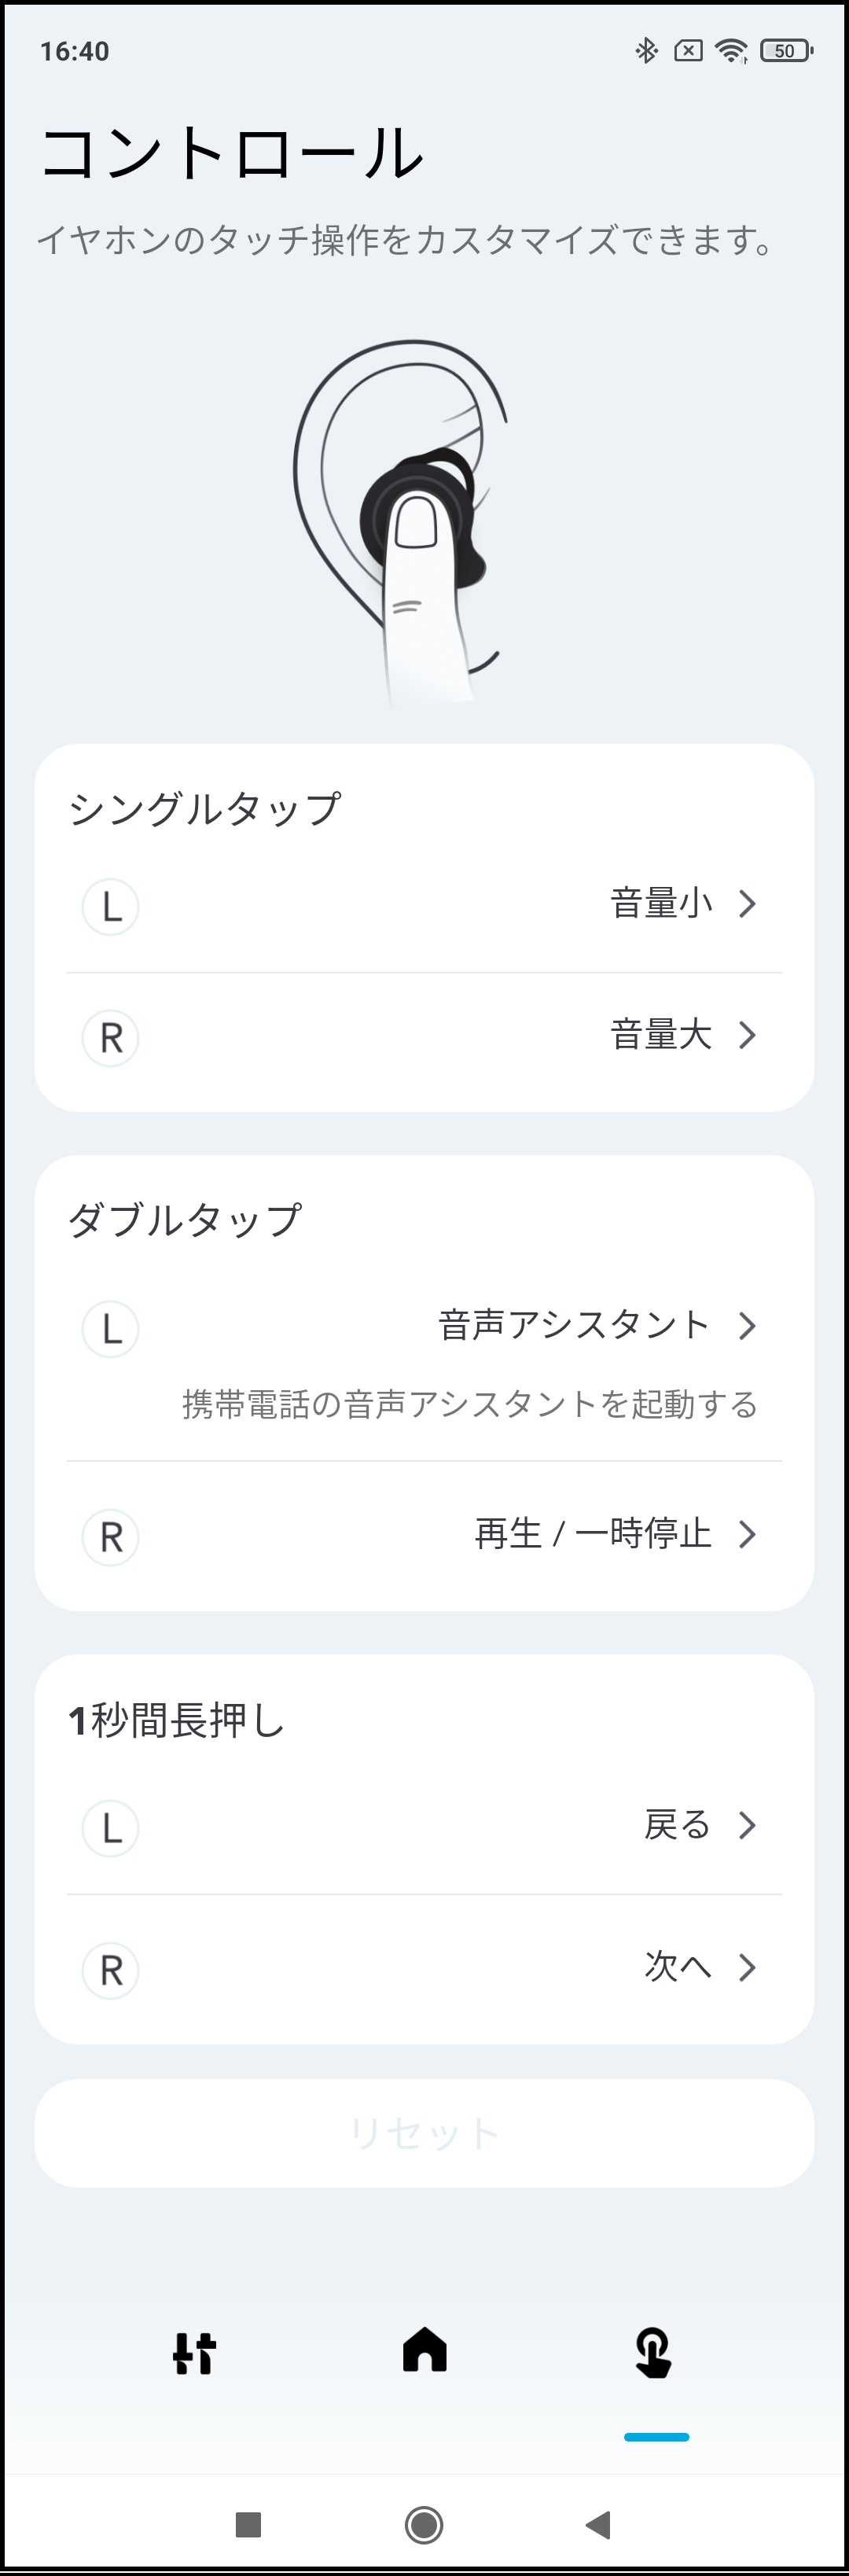Expand chevron next to 次へ
Image resolution: width=849 pixels, height=2576 pixels.
tap(746, 1967)
